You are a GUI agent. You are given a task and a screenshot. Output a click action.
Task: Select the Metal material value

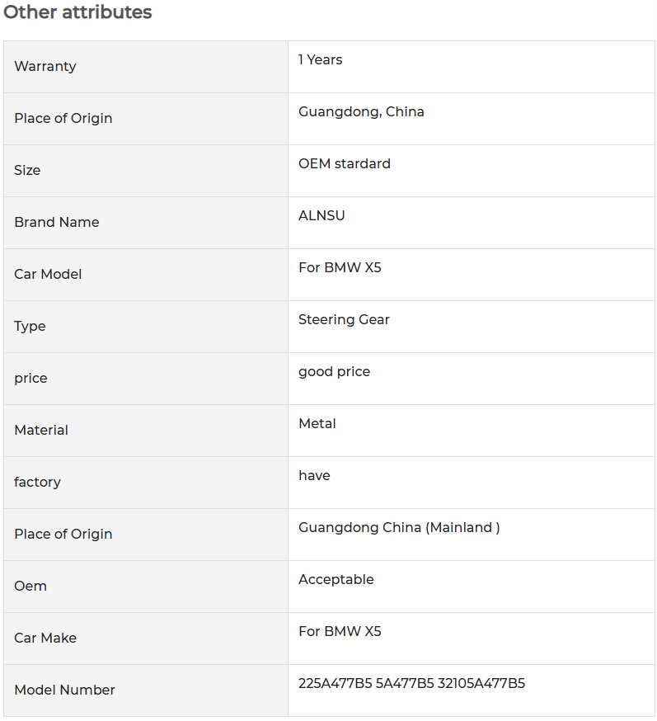[317, 423]
